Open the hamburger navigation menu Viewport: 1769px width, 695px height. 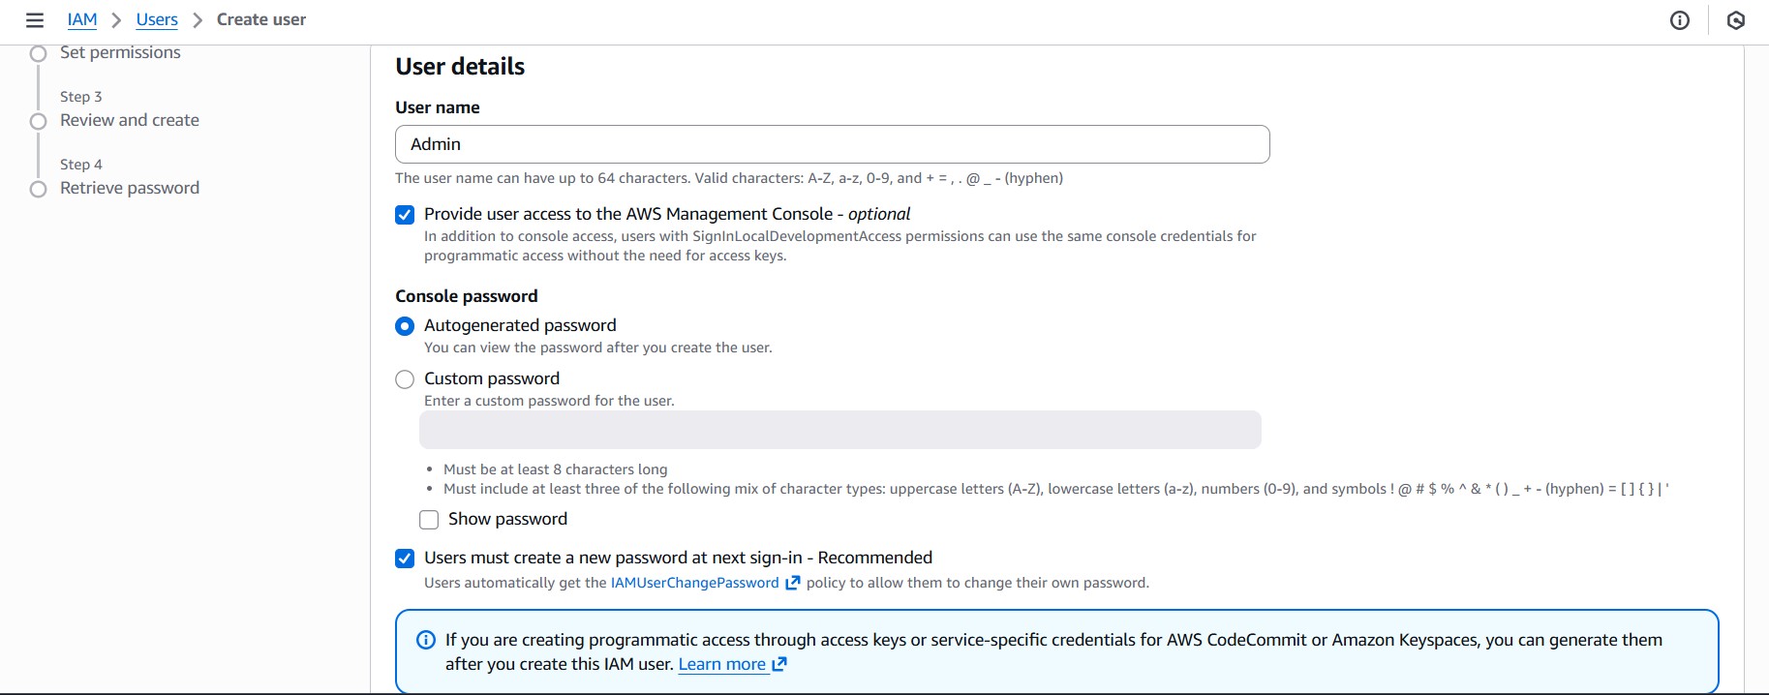click(x=36, y=18)
